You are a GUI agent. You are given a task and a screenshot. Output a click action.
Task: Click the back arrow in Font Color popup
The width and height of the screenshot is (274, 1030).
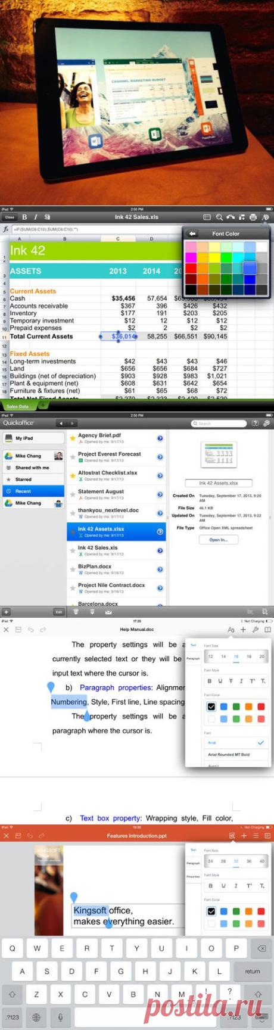click(192, 234)
